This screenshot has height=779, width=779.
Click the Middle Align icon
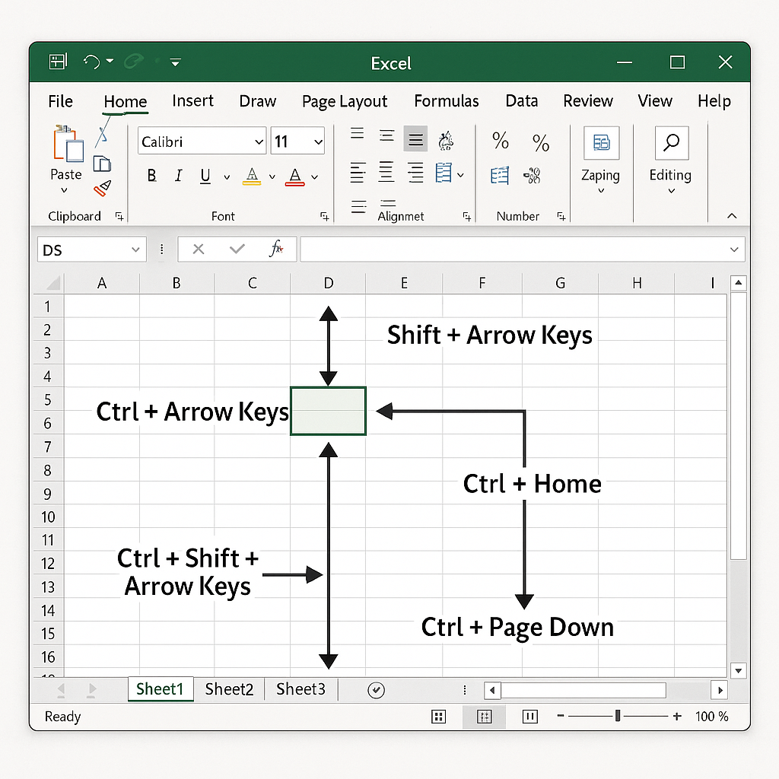[386, 135]
